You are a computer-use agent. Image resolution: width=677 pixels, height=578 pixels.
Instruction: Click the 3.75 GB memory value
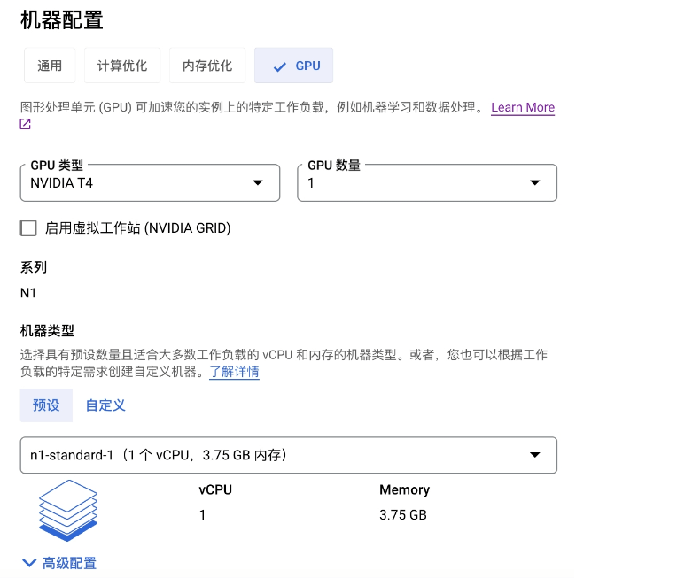[x=403, y=515]
